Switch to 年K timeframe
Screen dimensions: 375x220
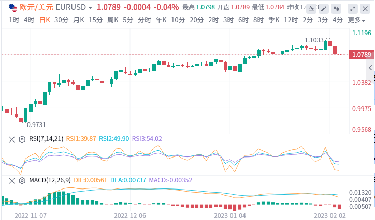(161, 20)
